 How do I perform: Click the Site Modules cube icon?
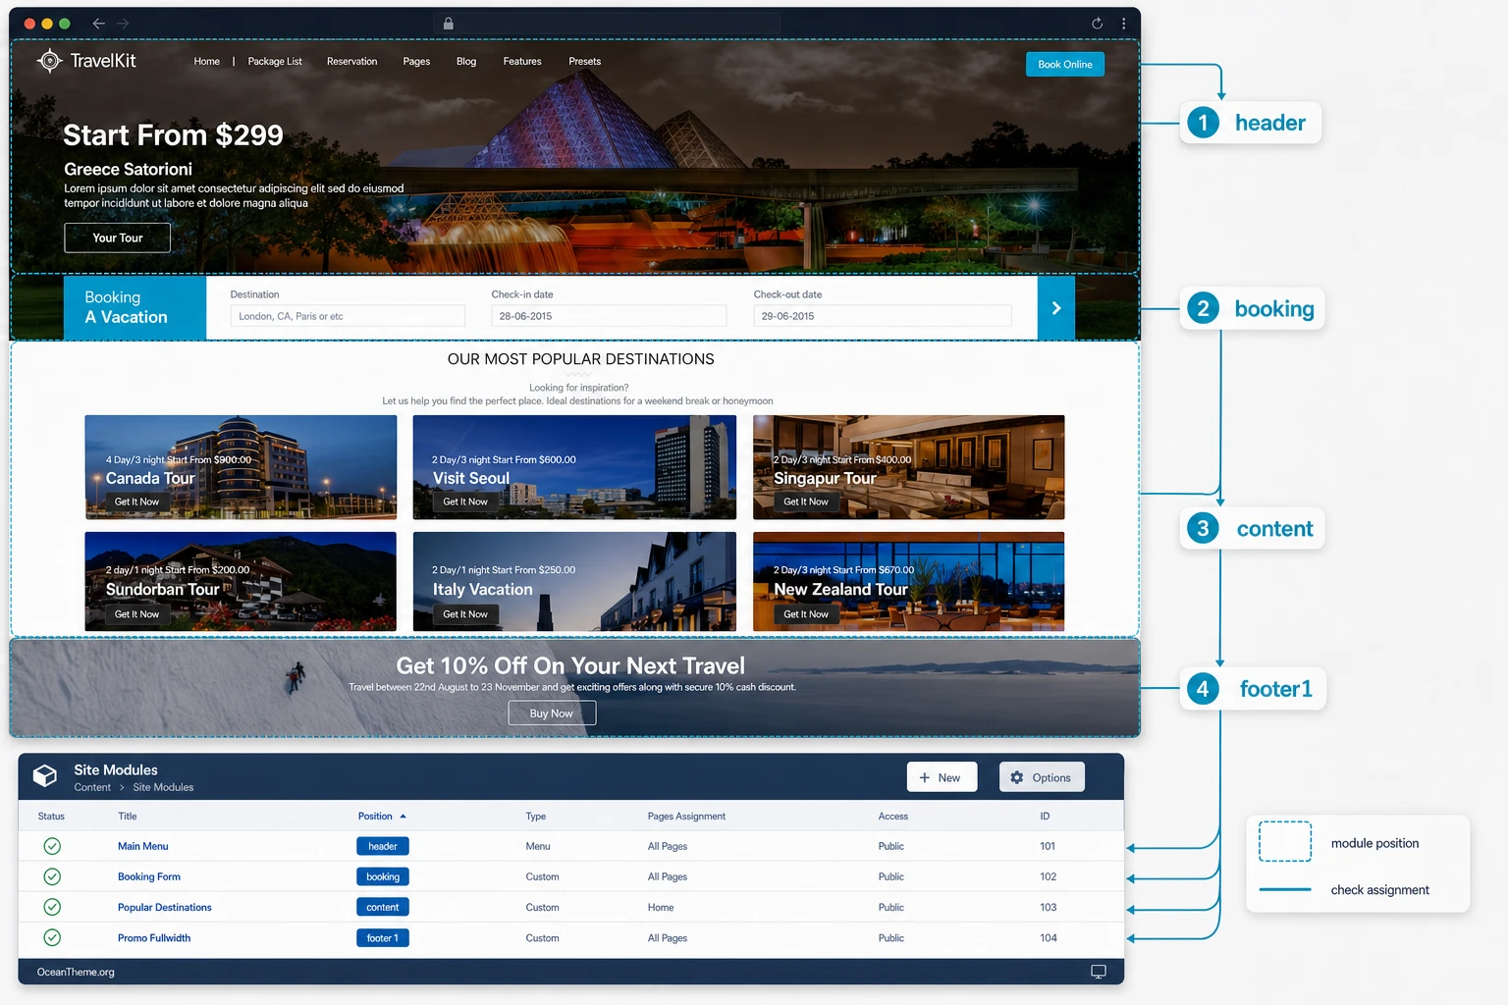pos(45,776)
